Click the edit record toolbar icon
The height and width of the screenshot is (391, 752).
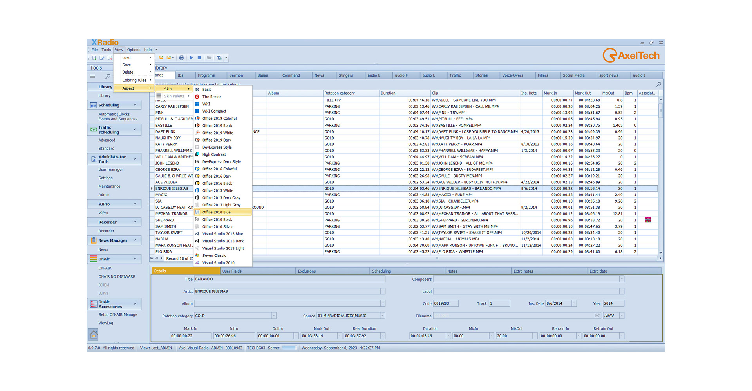(x=102, y=58)
